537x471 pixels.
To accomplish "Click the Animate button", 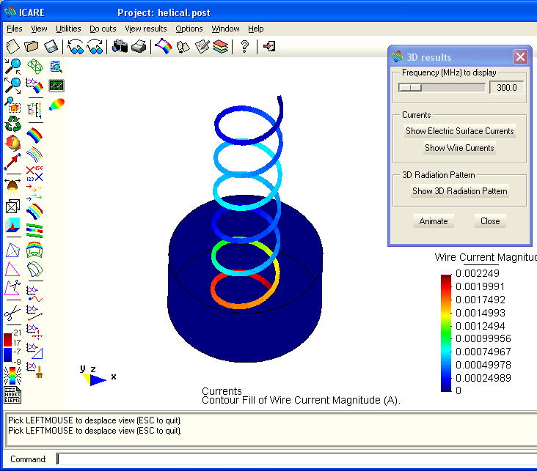I will 434,221.
